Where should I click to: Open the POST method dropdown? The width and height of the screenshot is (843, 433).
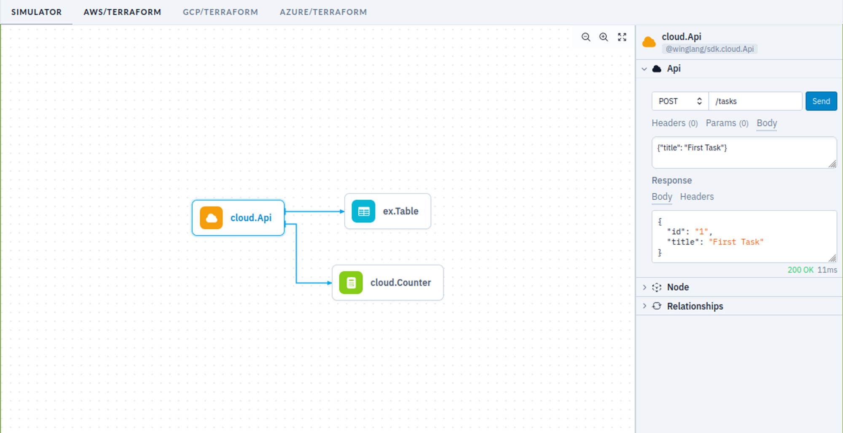[x=679, y=102]
